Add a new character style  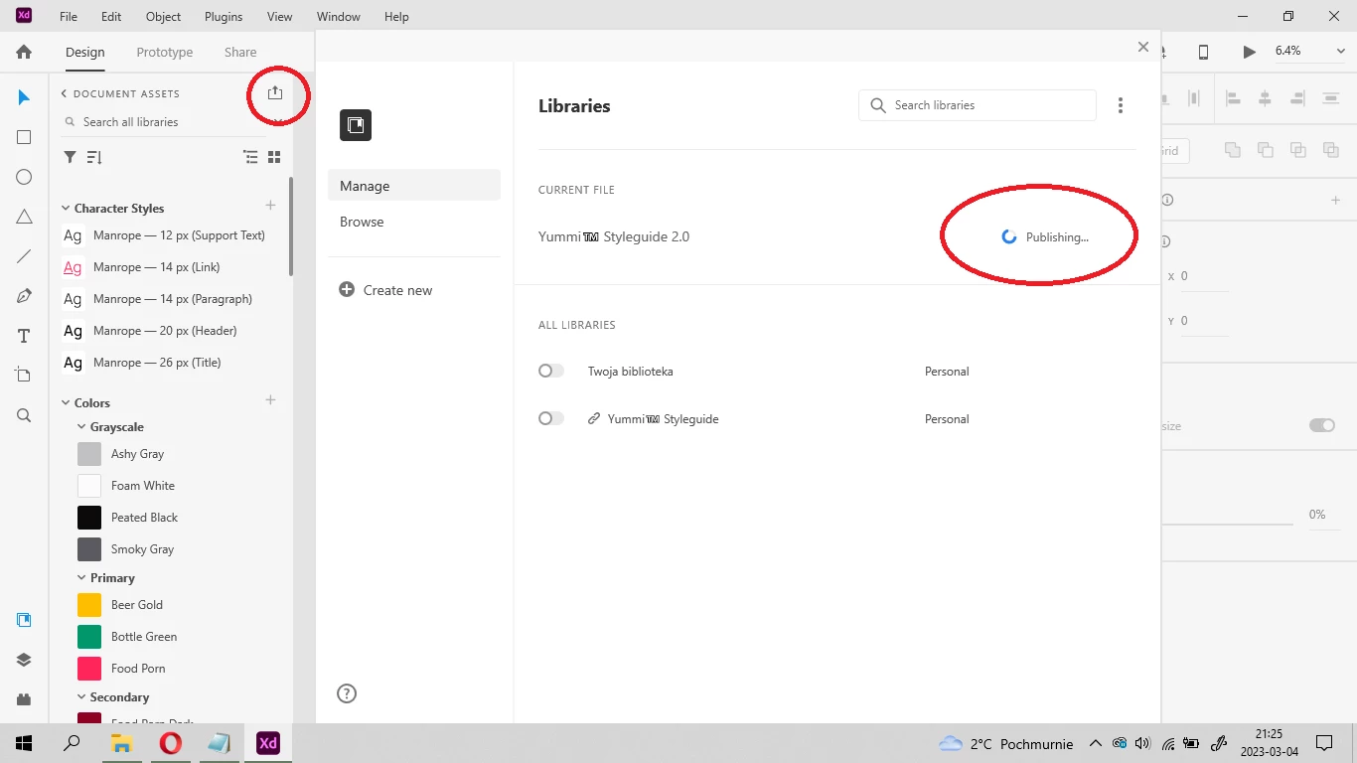(270, 206)
